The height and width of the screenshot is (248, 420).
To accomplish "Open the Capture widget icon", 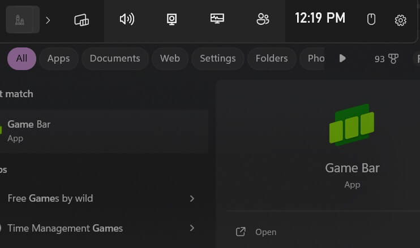I will pyautogui.click(x=172, y=19).
